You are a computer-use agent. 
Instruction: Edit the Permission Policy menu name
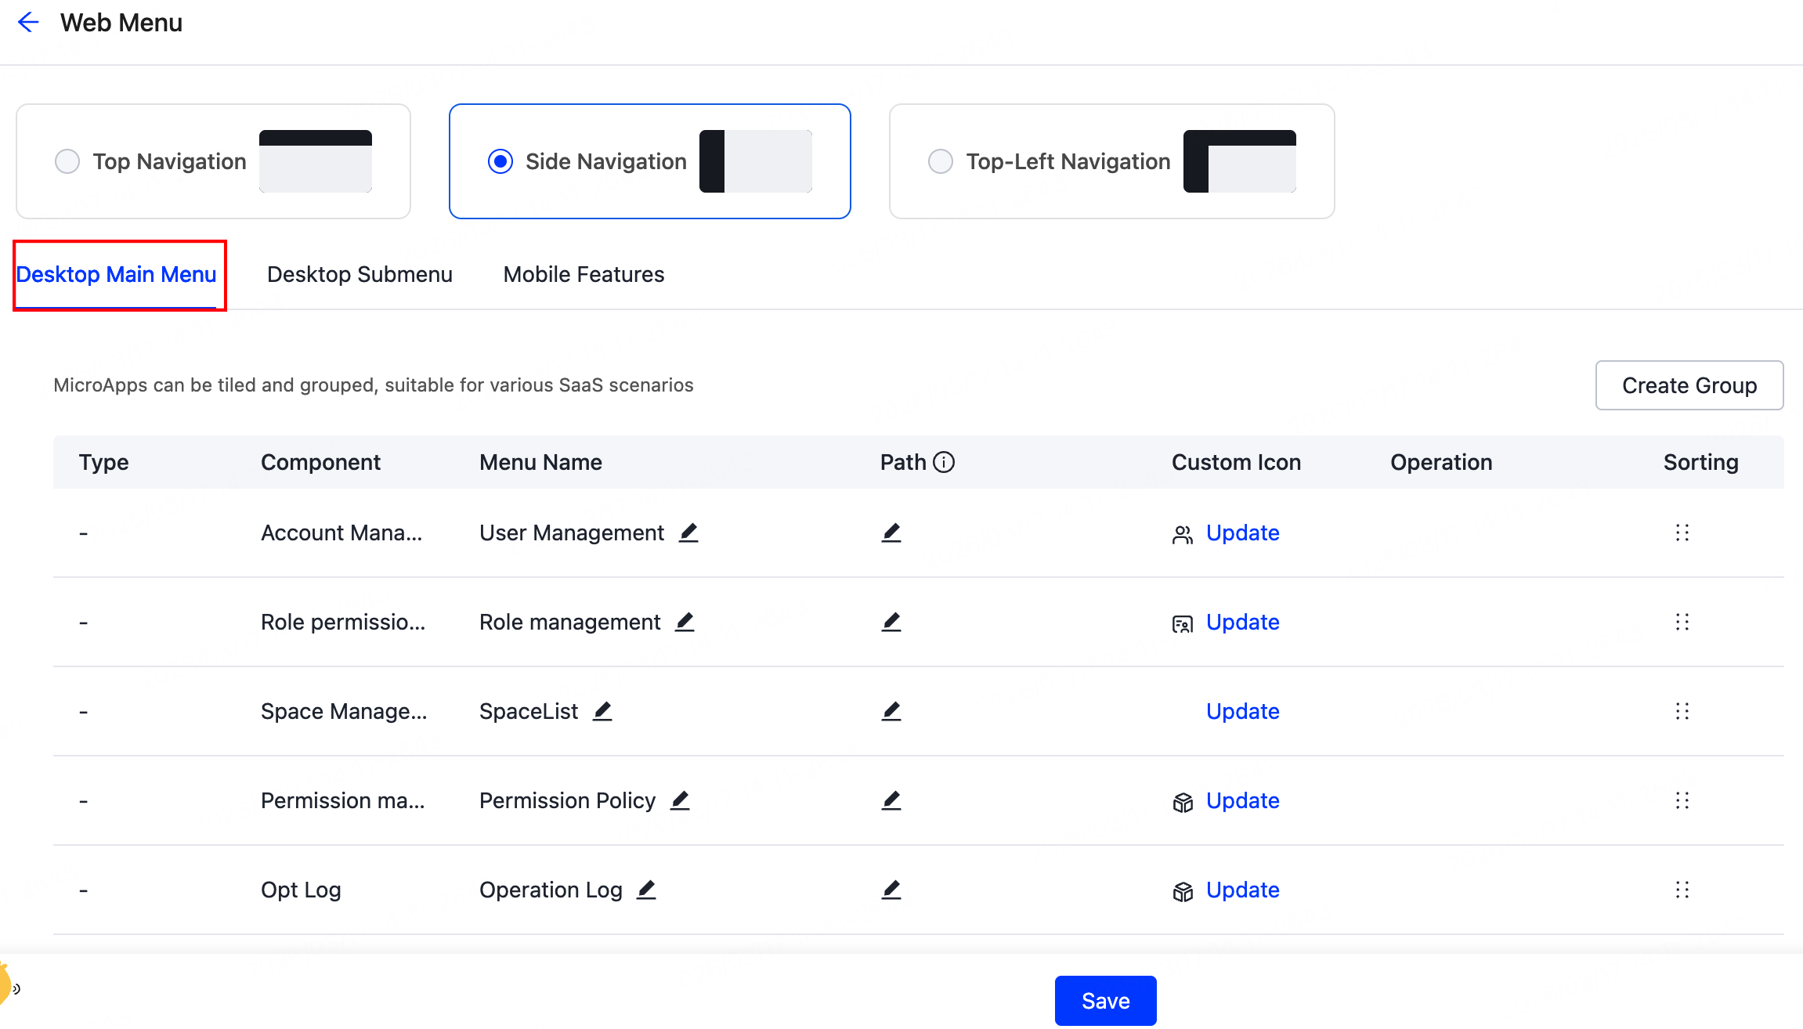click(x=680, y=801)
